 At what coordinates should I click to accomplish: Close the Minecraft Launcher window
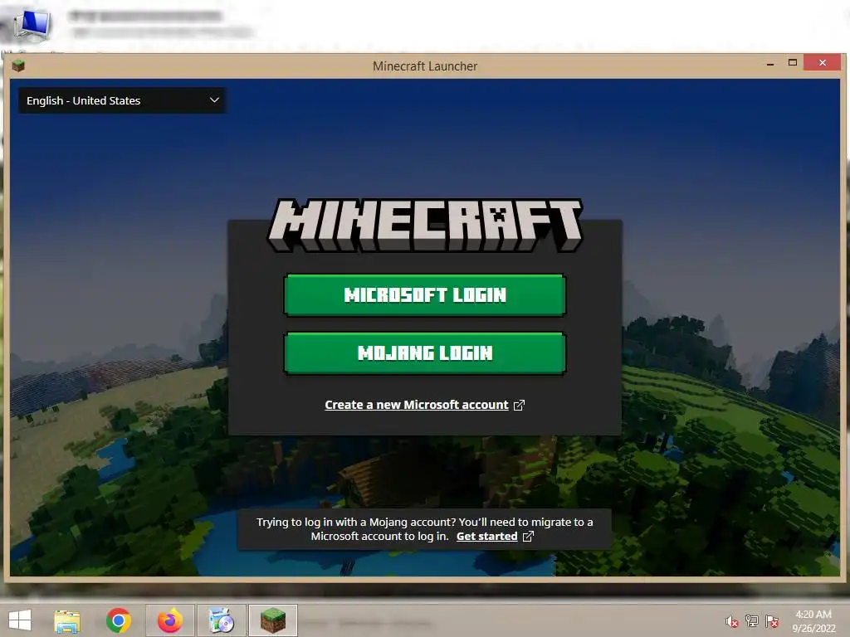pyautogui.click(x=823, y=63)
